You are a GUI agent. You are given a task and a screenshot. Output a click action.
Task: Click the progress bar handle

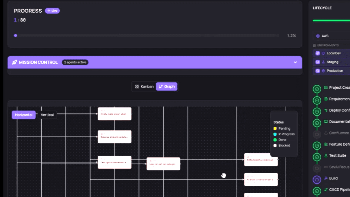[x=15, y=36]
